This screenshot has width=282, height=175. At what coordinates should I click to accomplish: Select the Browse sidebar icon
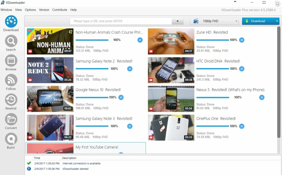(11, 61)
